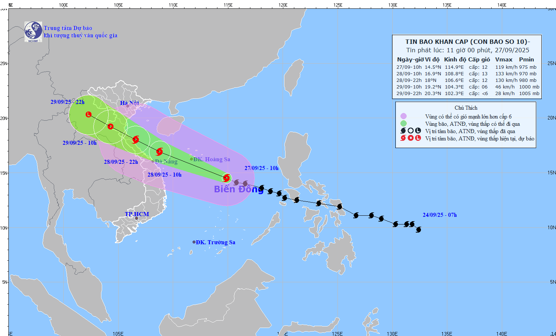
Task: Click the Hà Nội city label
Action: click(130, 103)
